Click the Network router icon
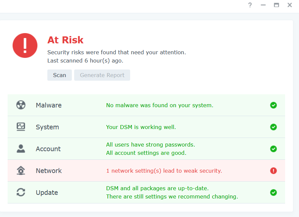 coord(21,171)
